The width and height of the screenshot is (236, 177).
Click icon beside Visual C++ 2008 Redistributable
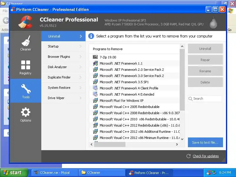[x=95, y=113]
